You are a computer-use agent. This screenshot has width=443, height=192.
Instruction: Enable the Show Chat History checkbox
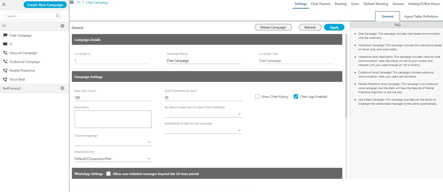tap(257, 96)
